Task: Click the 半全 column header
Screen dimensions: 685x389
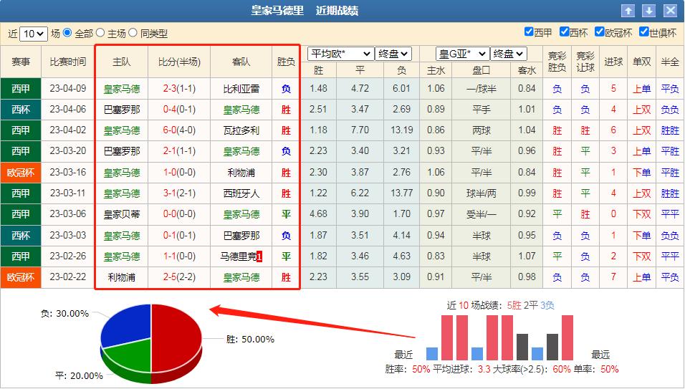Action: pos(670,62)
